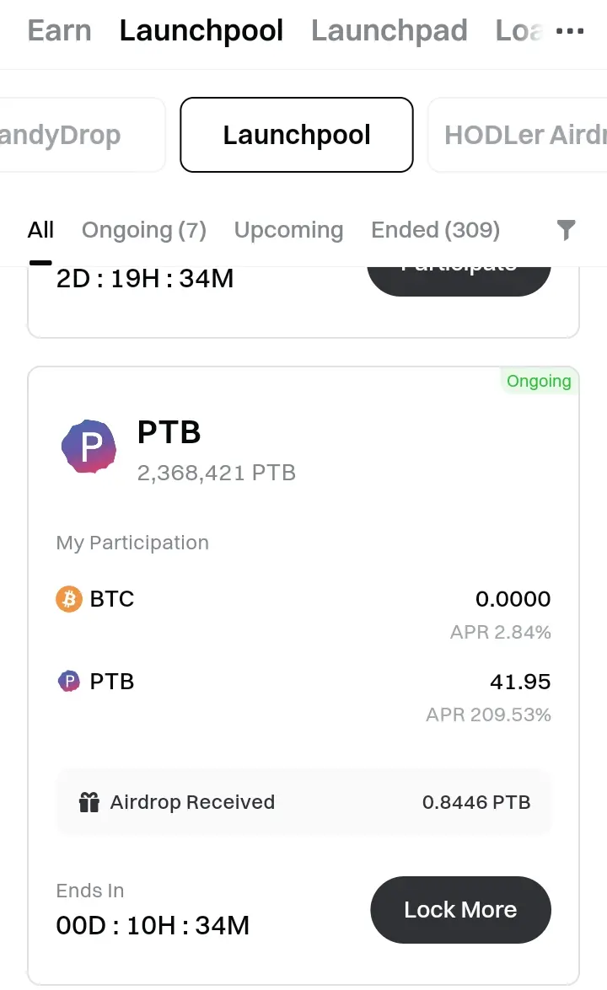Switch to the Launchpad tab
This screenshot has height=990, width=607.
coord(389,30)
